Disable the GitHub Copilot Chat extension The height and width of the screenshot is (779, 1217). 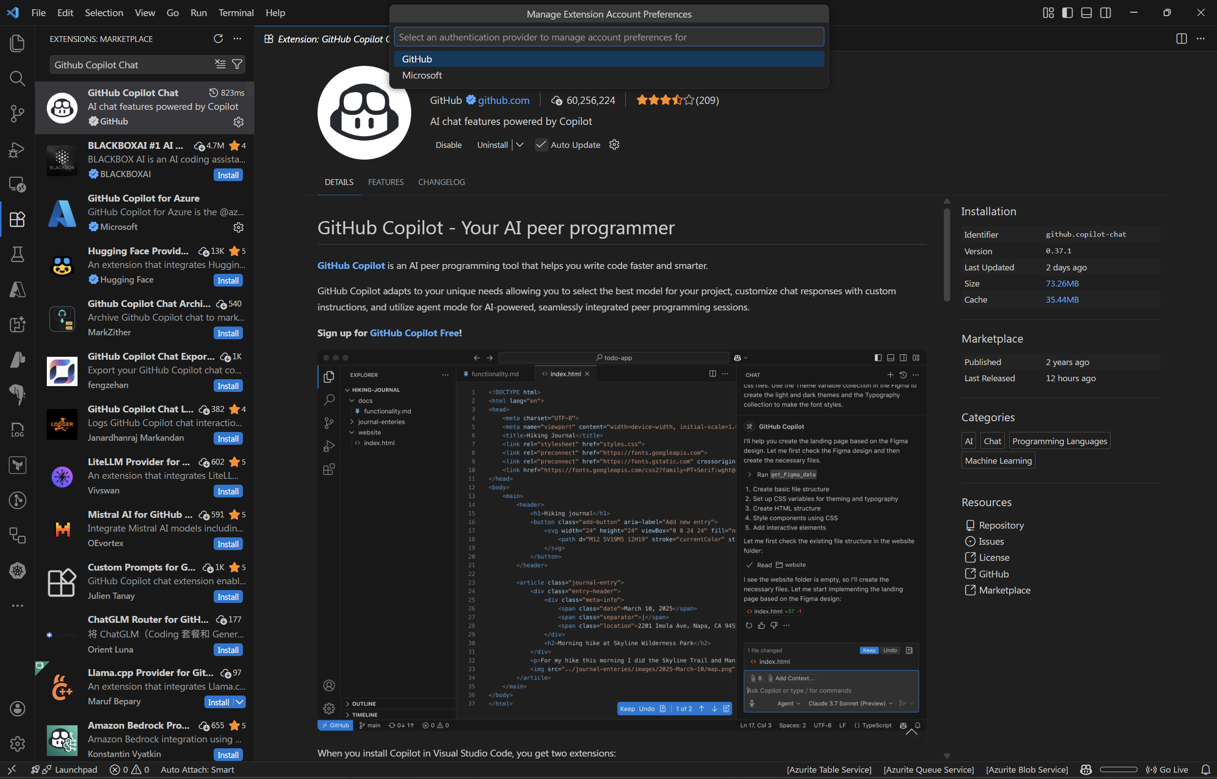(x=448, y=144)
